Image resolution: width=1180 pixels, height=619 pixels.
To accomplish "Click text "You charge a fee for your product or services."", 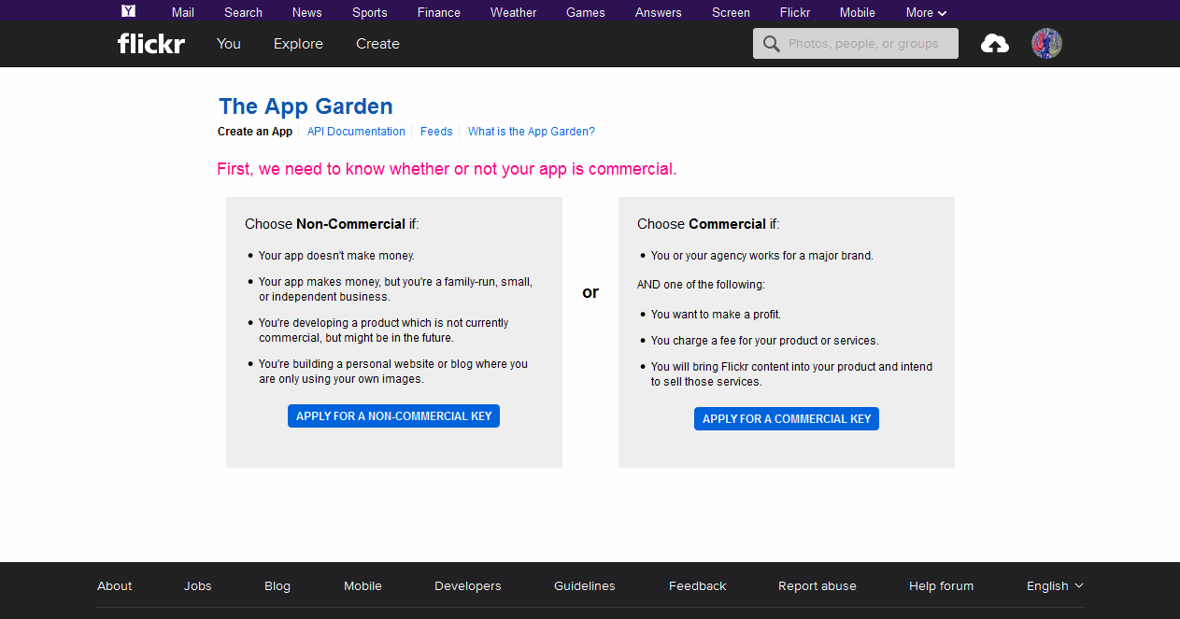I will click(x=764, y=341).
